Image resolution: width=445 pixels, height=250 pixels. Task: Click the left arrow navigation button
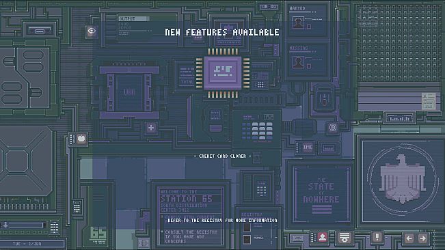[x=409, y=238]
